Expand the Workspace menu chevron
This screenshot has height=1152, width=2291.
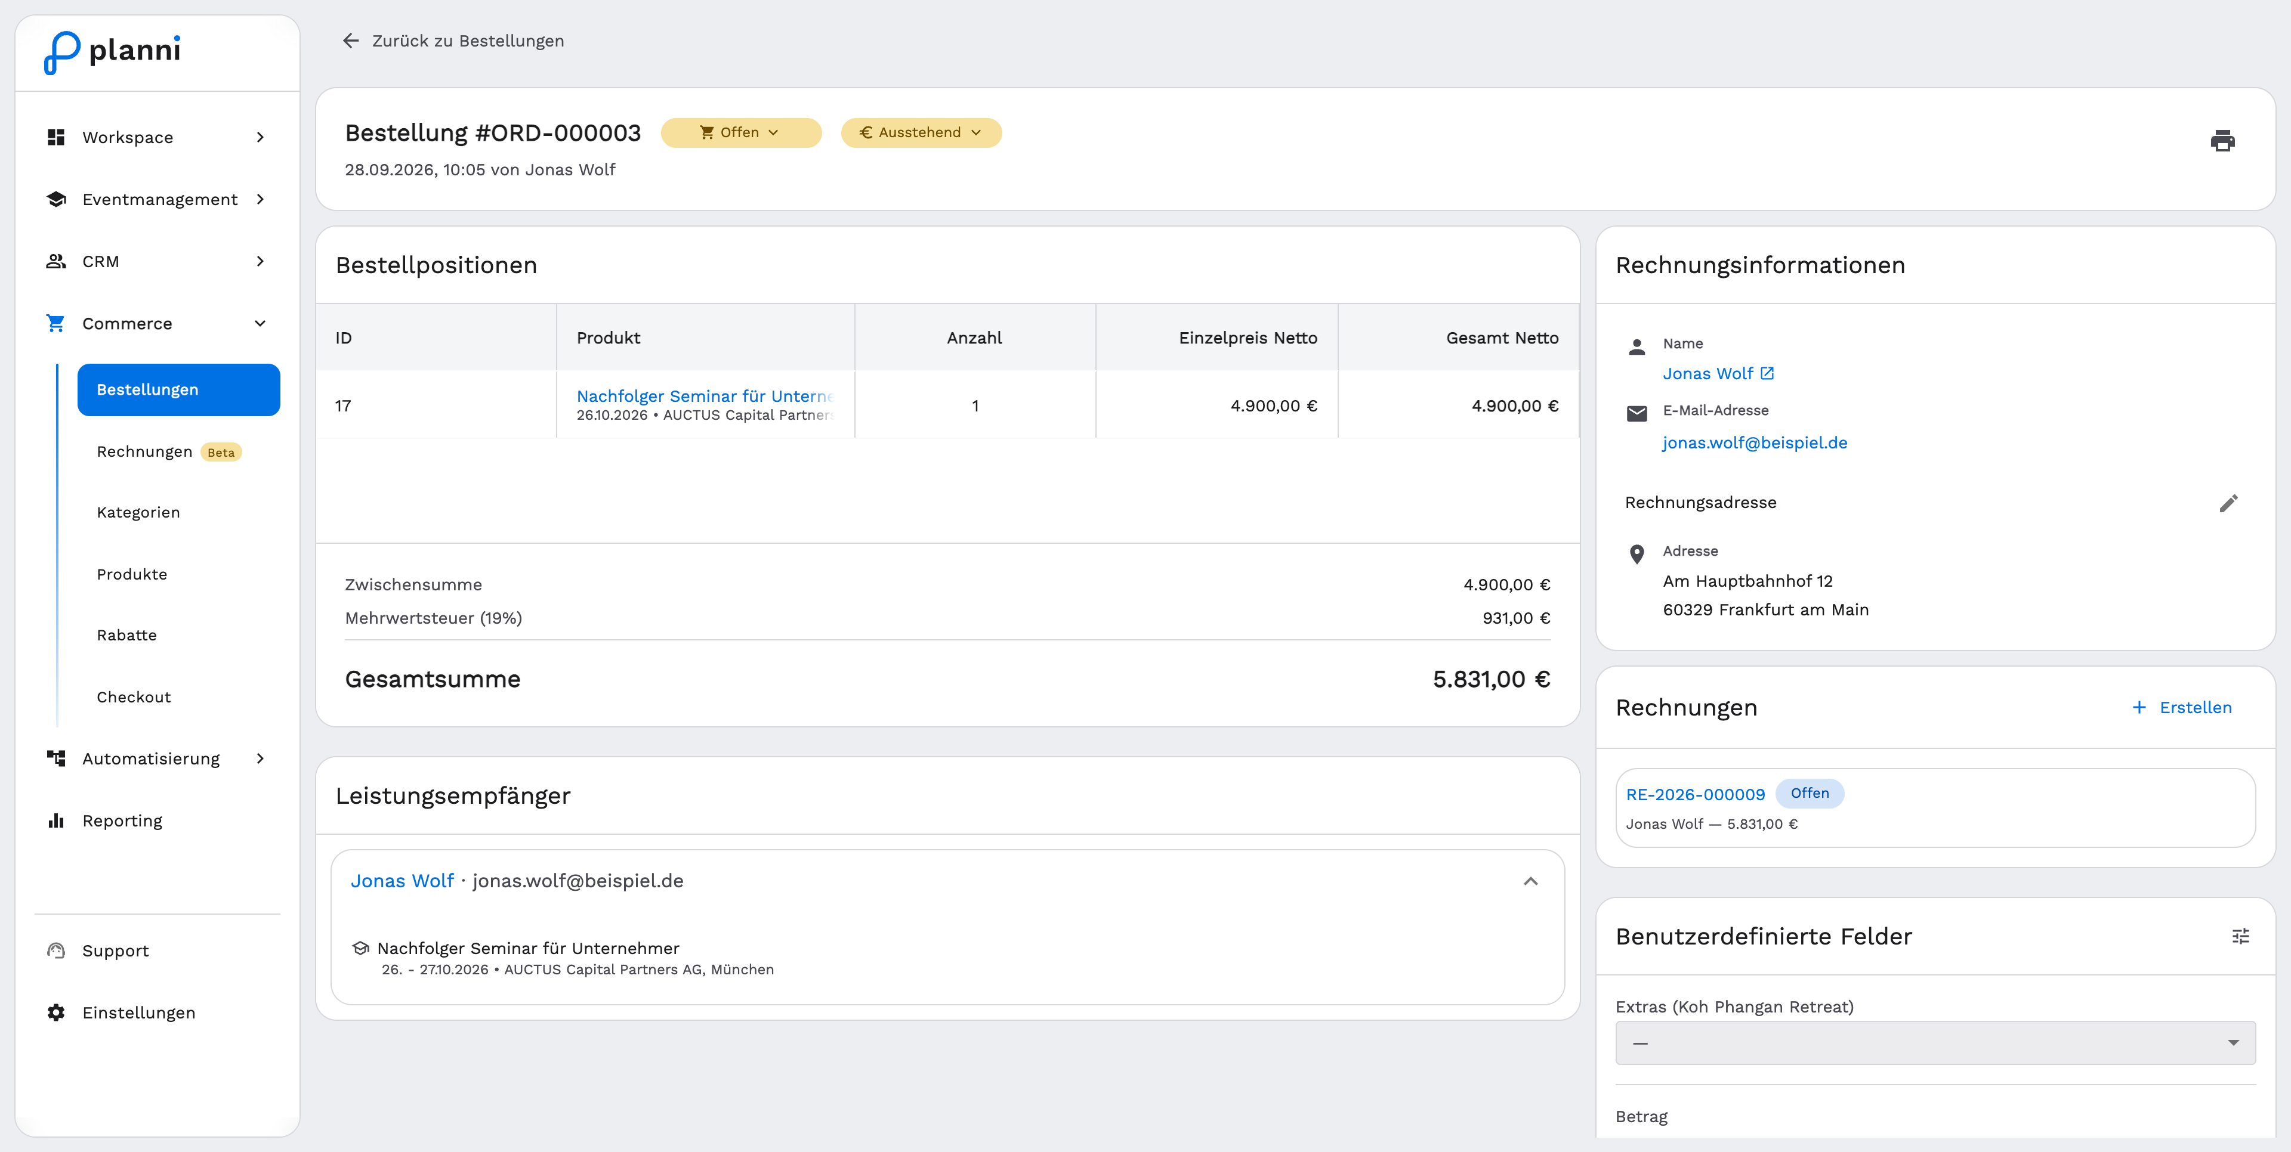click(x=261, y=137)
